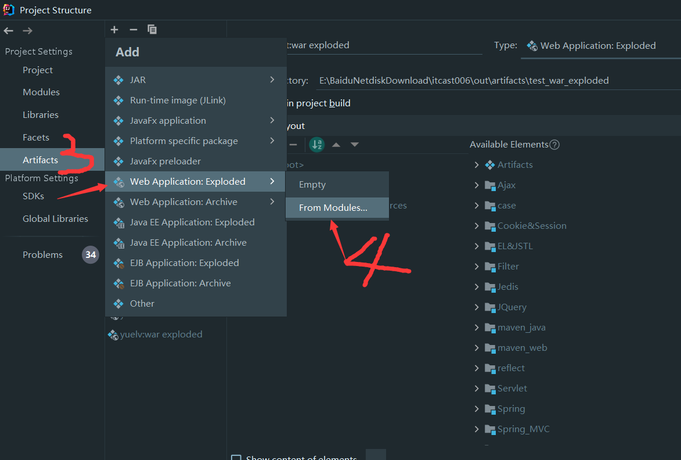Open the Available Elements help icon

555,144
